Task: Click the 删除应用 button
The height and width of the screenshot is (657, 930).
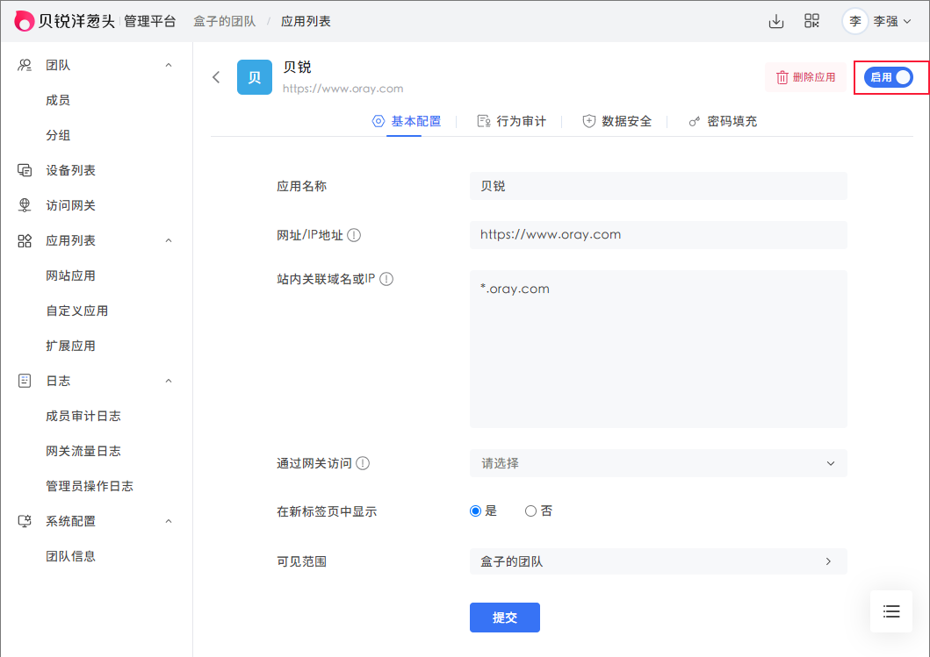Action: [x=805, y=77]
